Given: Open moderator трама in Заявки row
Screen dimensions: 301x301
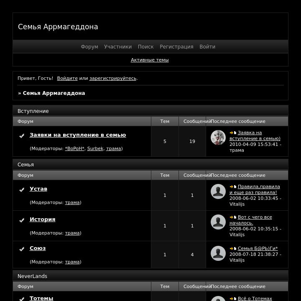Looking at the screenshot, I should (114, 148).
